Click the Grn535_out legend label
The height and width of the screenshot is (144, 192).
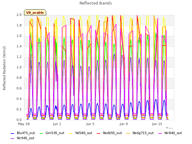(55, 133)
